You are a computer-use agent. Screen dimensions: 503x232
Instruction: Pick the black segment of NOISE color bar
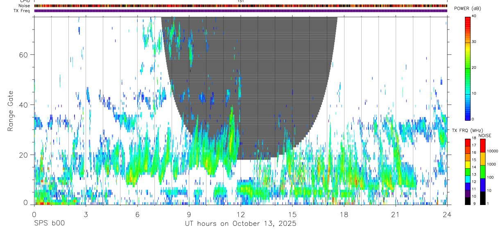[x=483, y=198]
